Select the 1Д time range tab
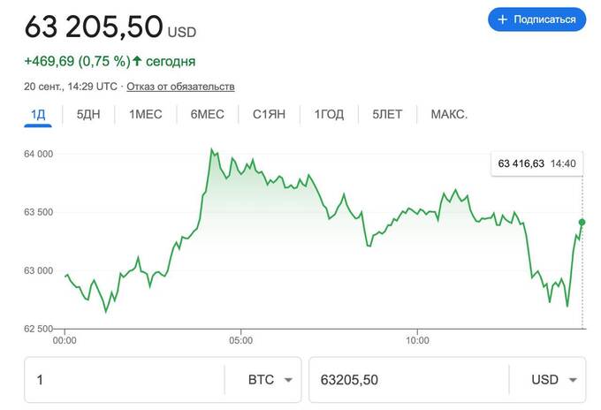This screenshot has width=601, height=410. (38, 115)
